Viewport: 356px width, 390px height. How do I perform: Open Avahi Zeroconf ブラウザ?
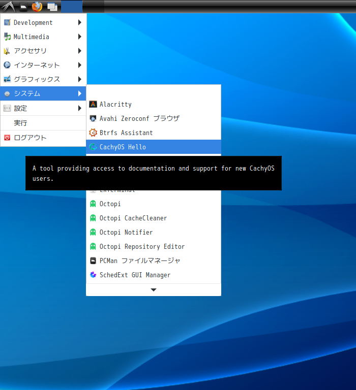(154, 118)
